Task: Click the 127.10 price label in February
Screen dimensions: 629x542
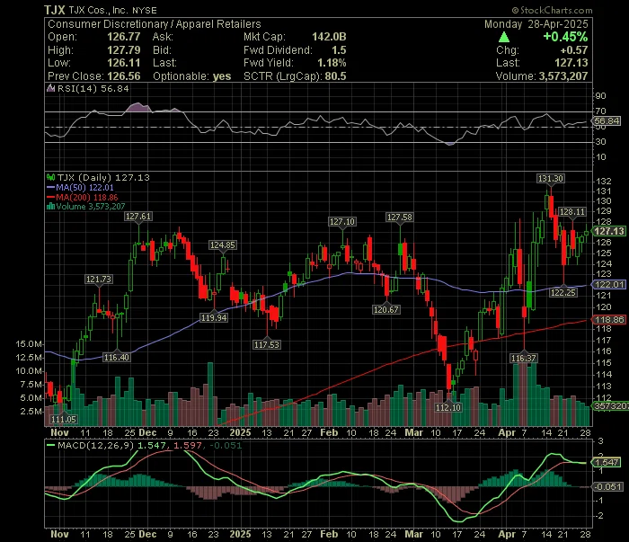Action: coord(341,222)
